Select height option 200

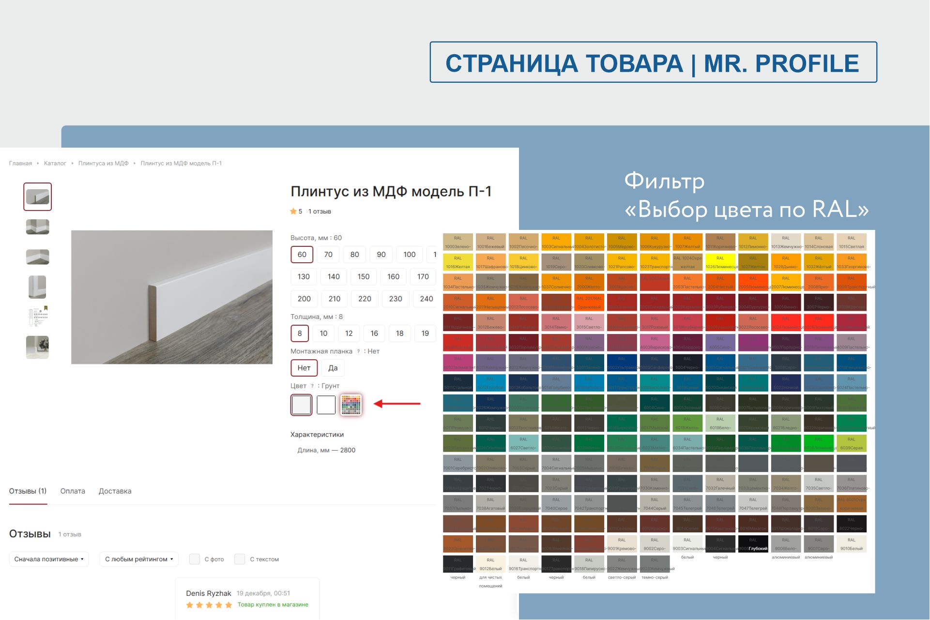coord(305,299)
